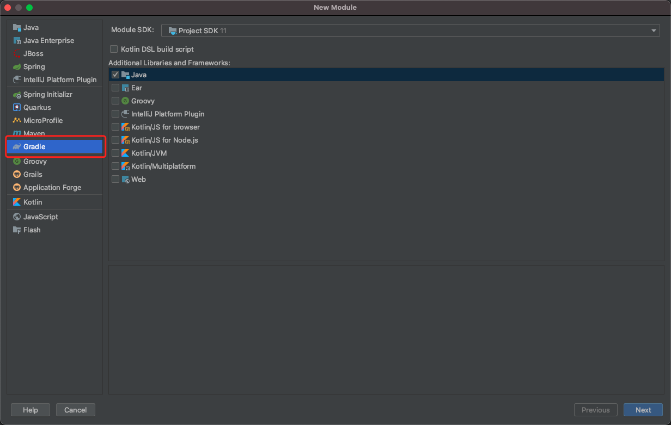The height and width of the screenshot is (425, 671).
Task: Click Additional Libraries and Frameworks label
Action: [x=169, y=63]
